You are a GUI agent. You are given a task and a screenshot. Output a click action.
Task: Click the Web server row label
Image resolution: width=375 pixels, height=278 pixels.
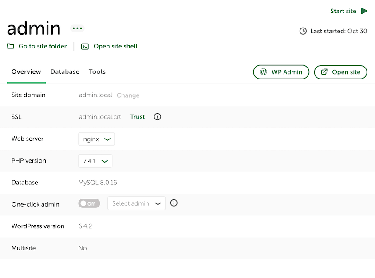coord(28,139)
